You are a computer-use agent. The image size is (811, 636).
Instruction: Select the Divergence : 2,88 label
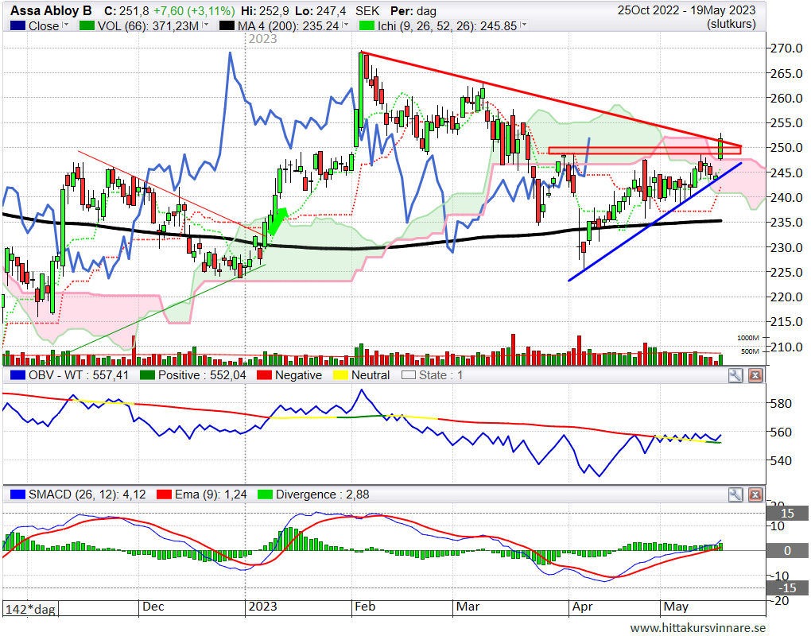click(323, 494)
